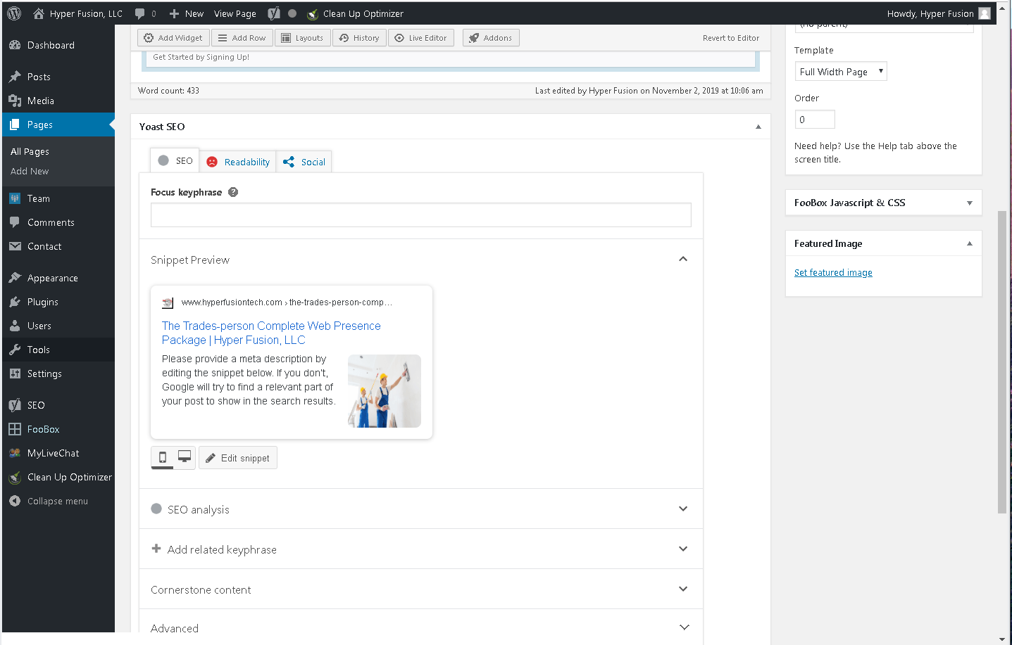
Task: Click Edit snippet button
Action: (x=238, y=458)
